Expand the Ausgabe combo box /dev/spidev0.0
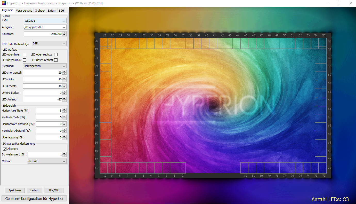Screen dimensions: 356x204 click(x=45, y=27)
